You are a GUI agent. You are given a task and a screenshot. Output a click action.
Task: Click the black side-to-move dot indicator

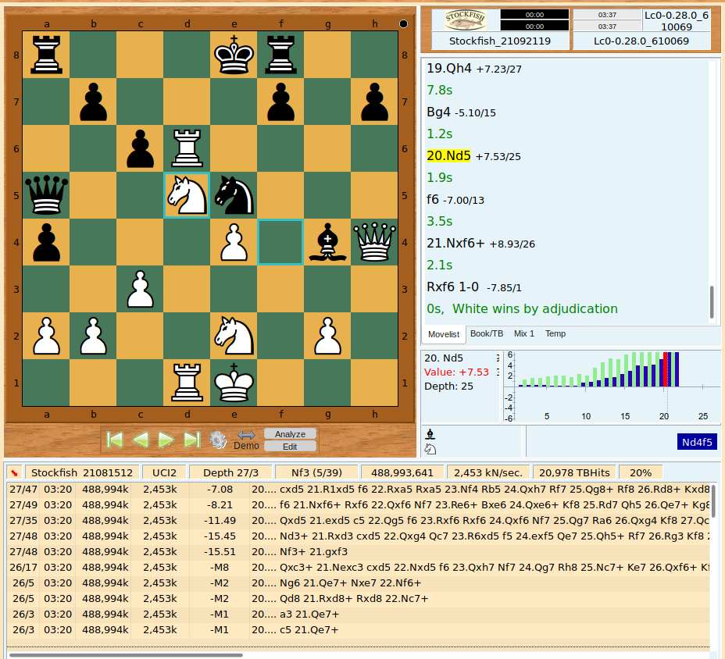403,24
